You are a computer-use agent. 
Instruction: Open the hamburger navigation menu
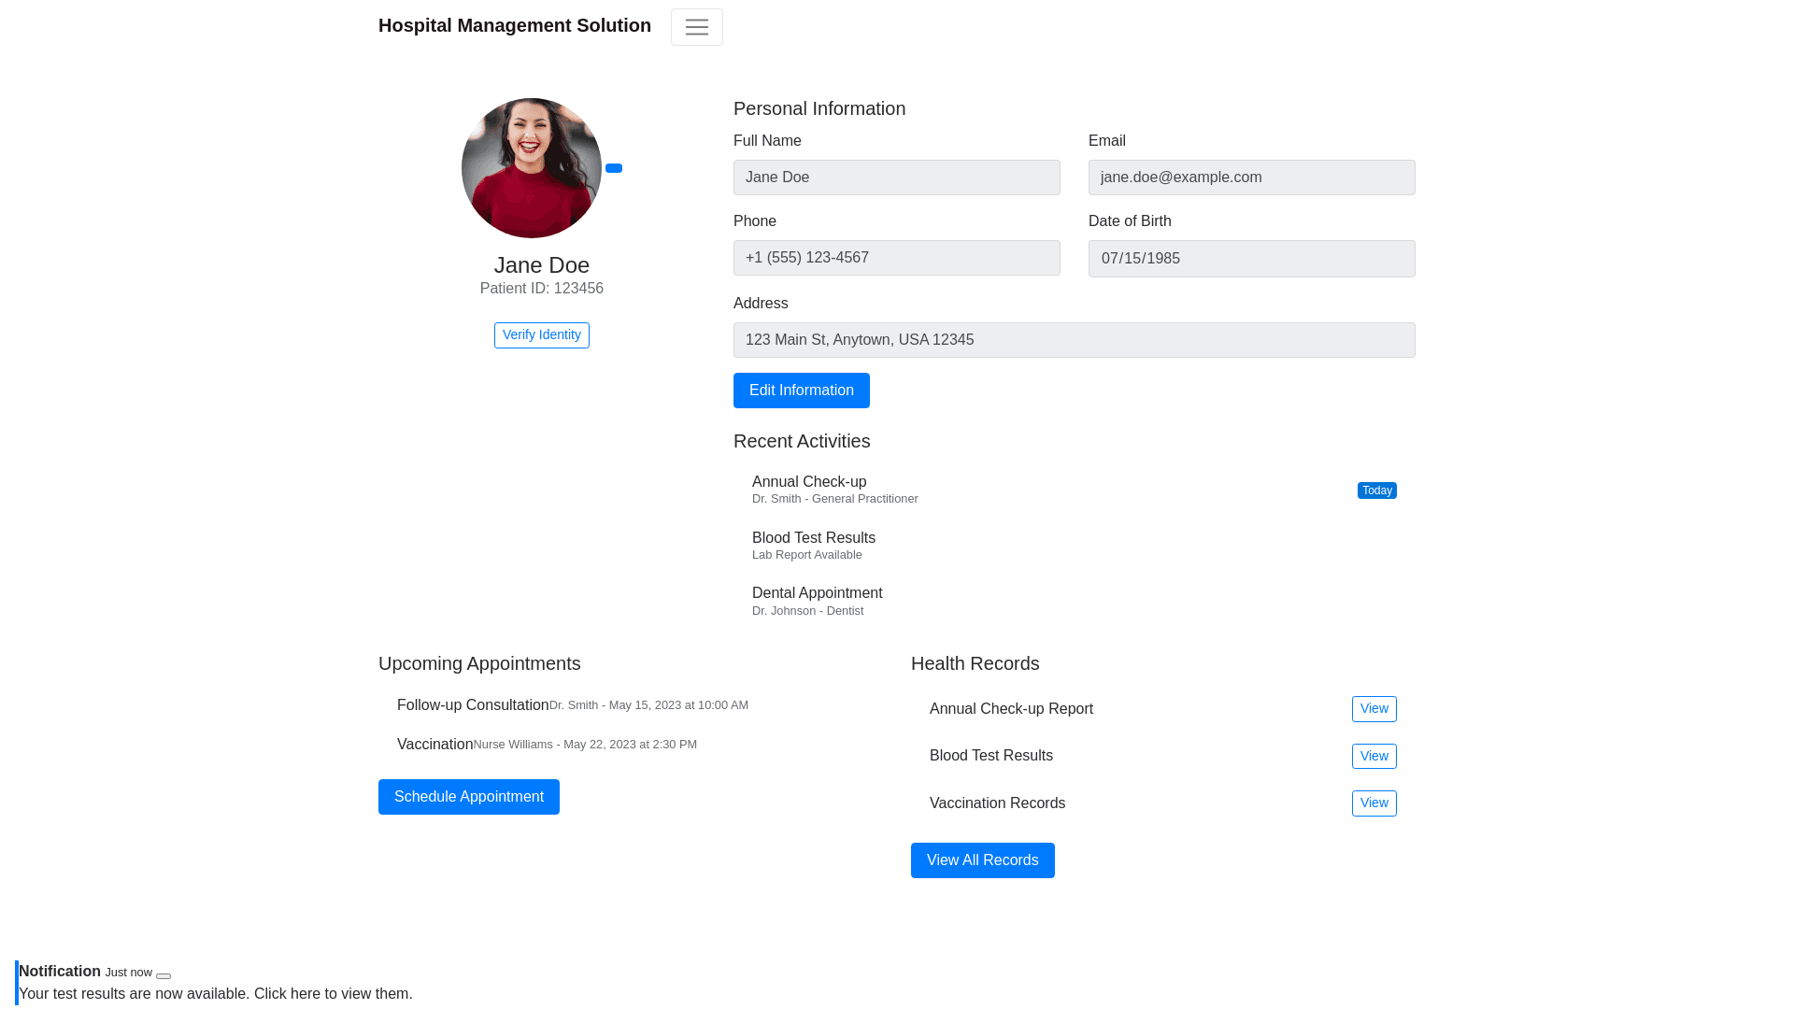[696, 27]
